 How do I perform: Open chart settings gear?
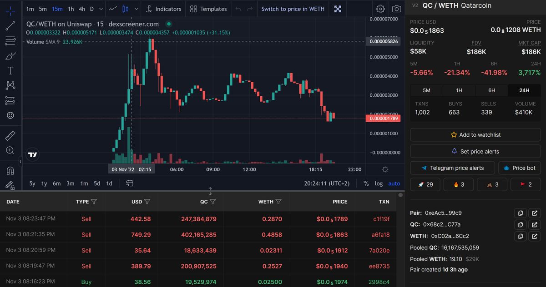coord(381,9)
